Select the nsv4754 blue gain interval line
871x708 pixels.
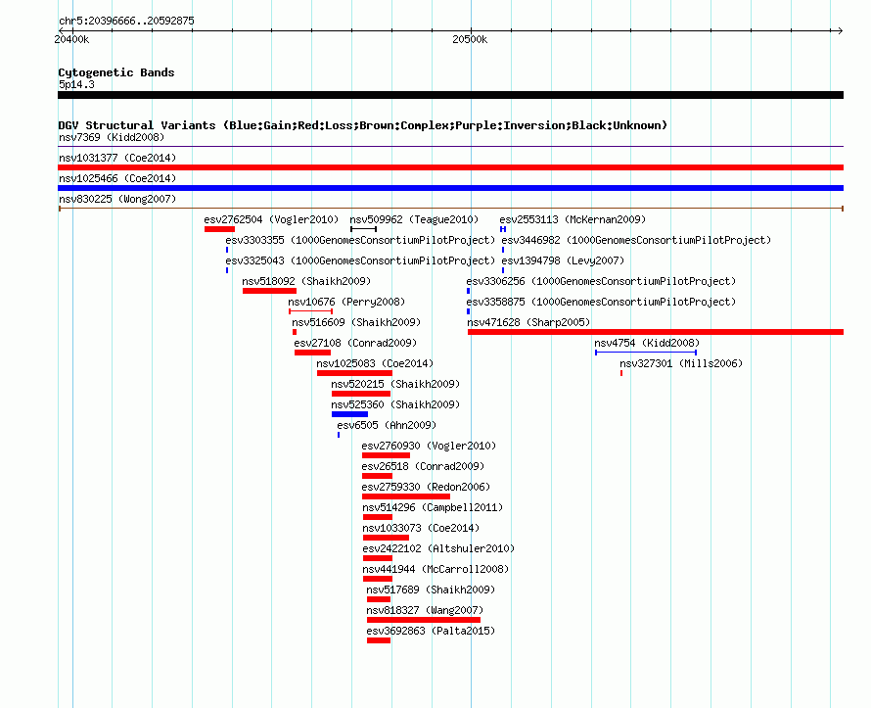point(646,353)
